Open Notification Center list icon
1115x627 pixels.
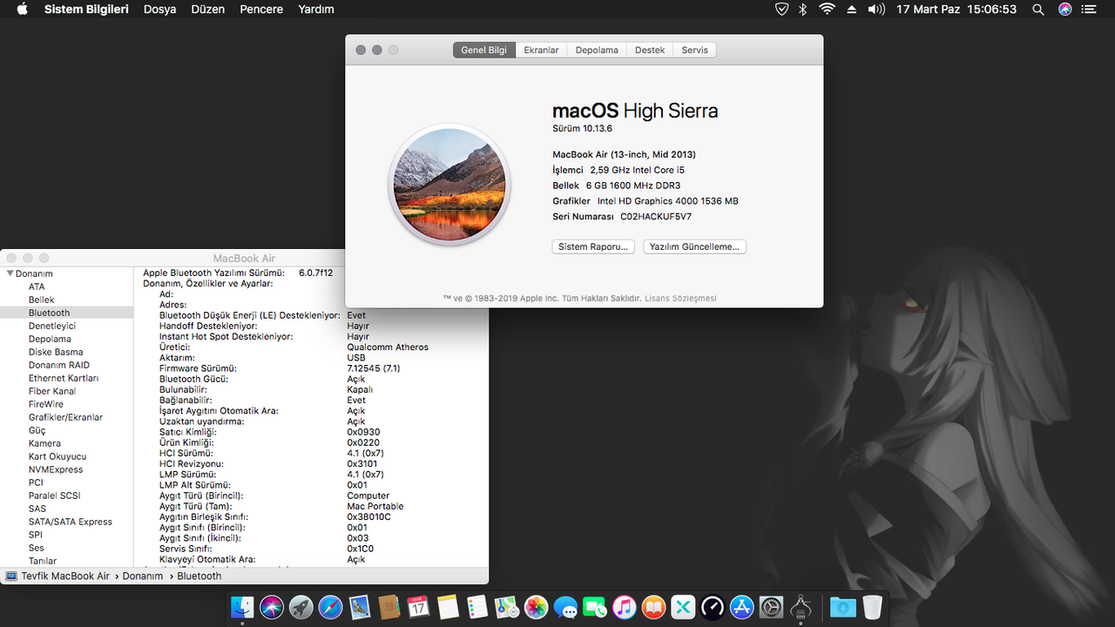pyautogui.click(x=1089, y=9)
